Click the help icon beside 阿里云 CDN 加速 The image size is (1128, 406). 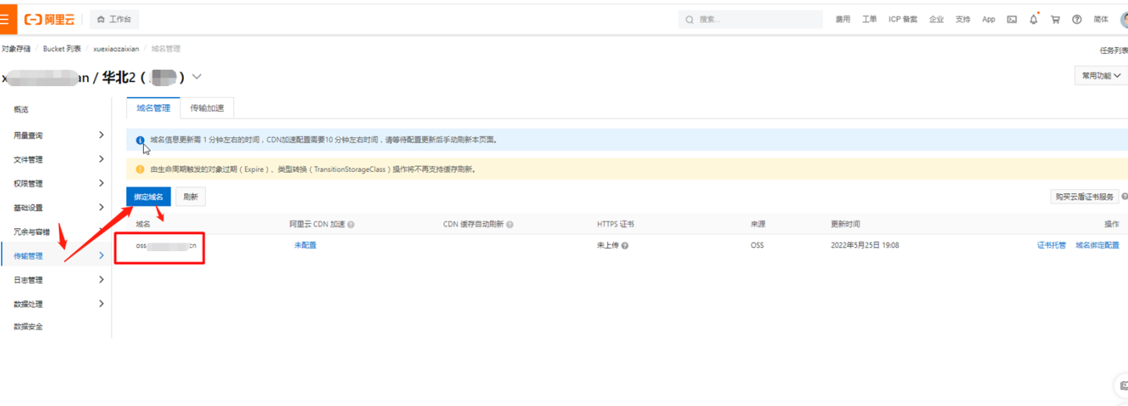[351, 225]
